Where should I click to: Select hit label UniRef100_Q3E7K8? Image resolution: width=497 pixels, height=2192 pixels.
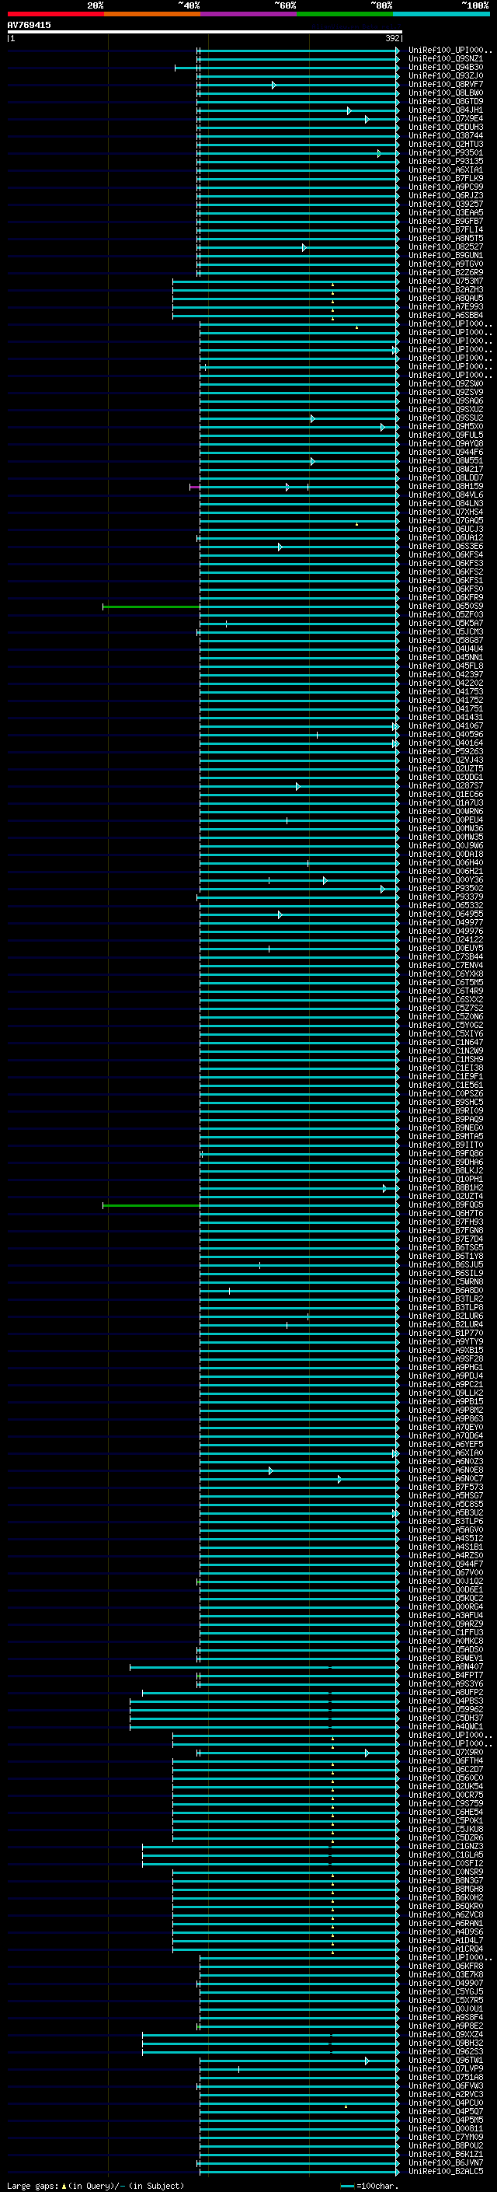445,1975
